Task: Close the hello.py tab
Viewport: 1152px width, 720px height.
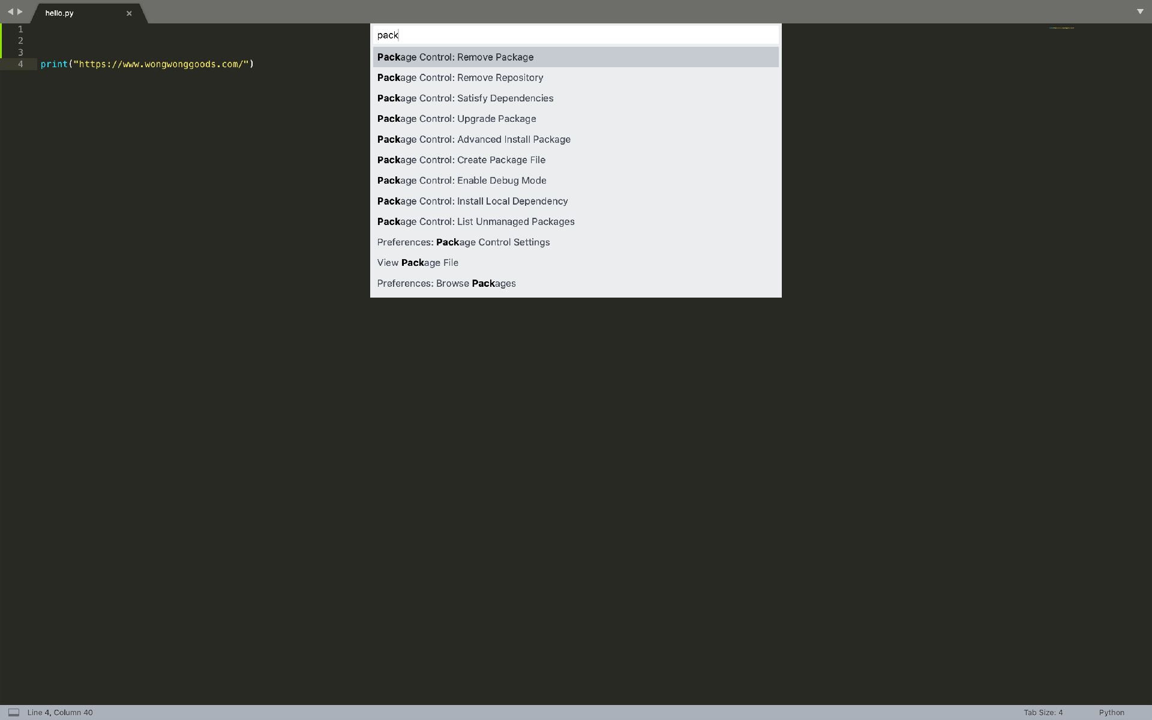Action: [x=129, y=13]
